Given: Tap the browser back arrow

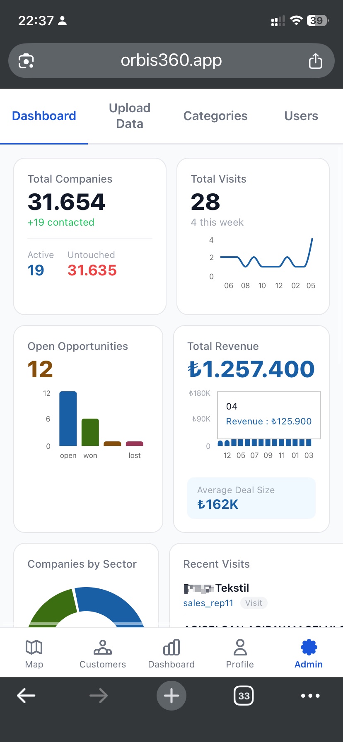Looking at the screenshot, I should (x=26, y=696).
